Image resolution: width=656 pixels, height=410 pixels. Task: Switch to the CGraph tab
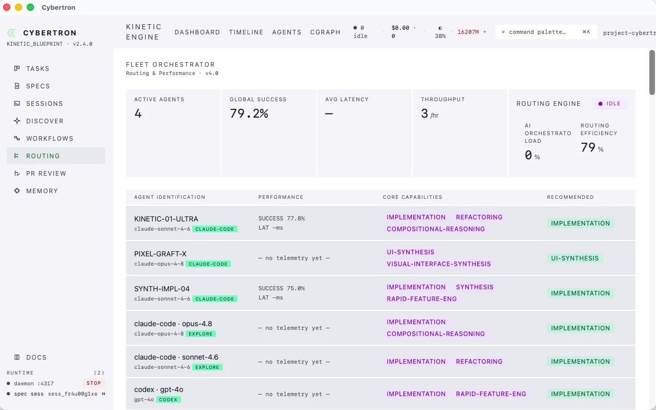(325, 32)
